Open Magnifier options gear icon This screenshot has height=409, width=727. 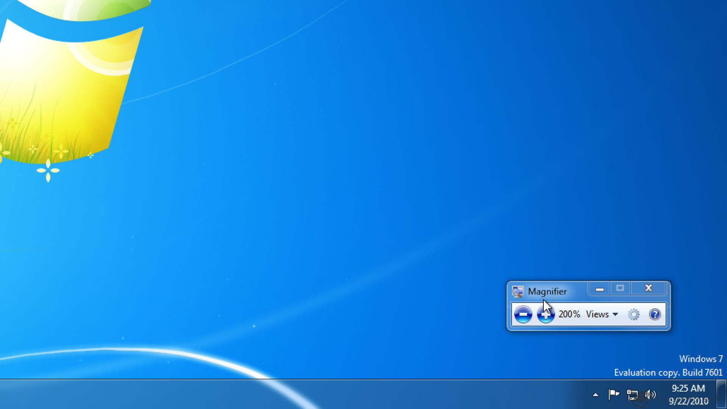point(633,314)
